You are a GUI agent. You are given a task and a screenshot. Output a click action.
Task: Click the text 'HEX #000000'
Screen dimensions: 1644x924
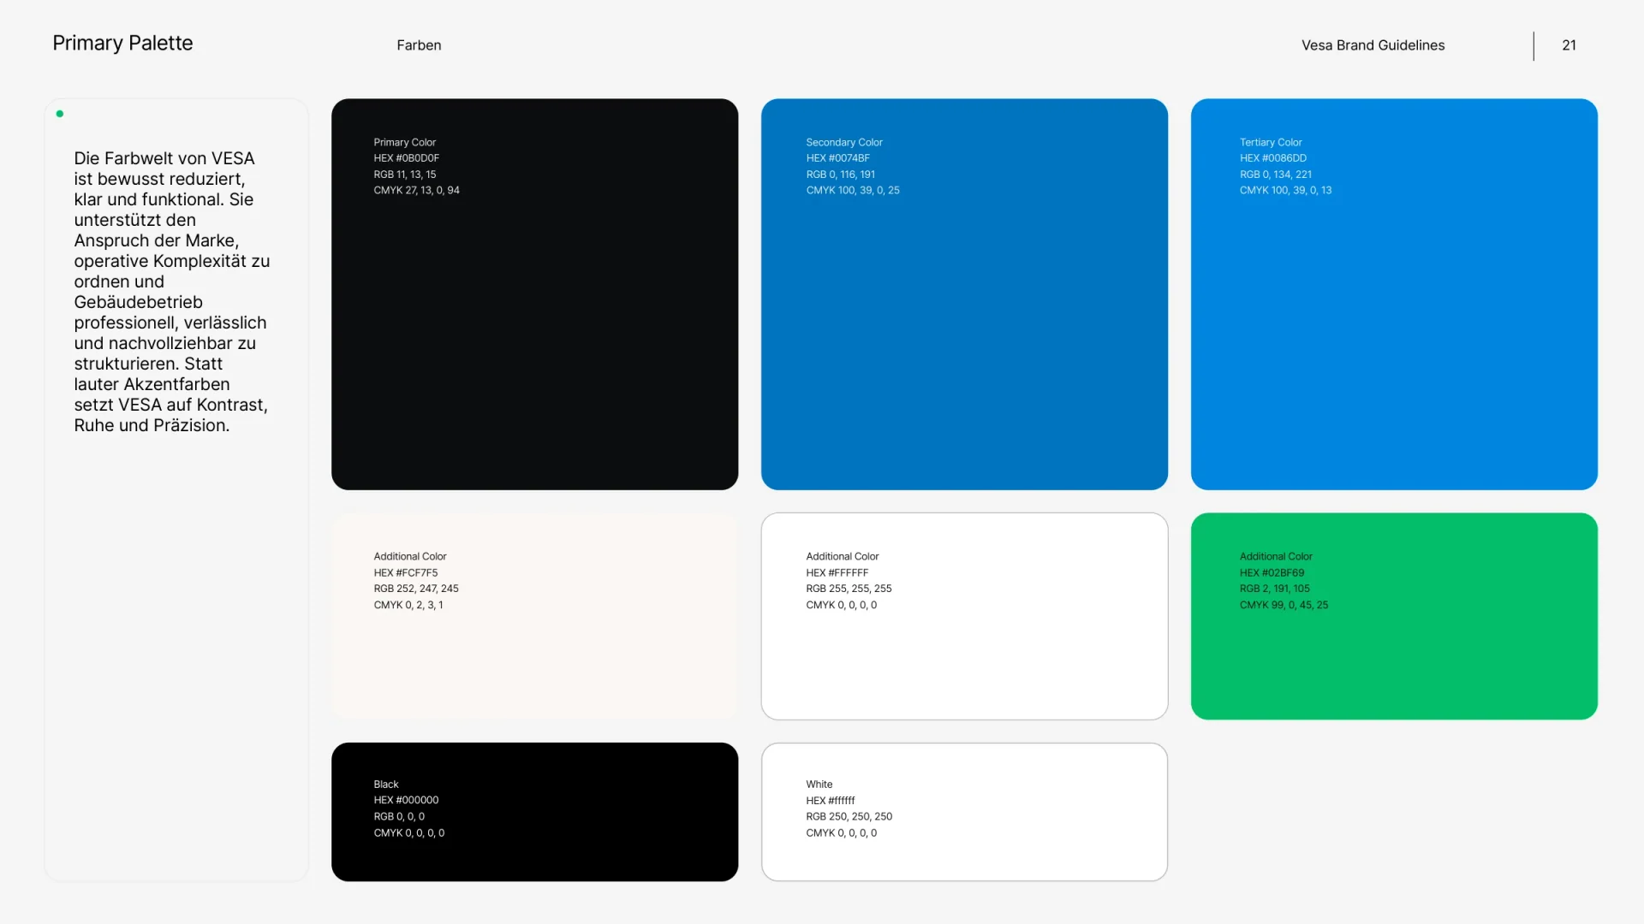(x=406, y=801)
